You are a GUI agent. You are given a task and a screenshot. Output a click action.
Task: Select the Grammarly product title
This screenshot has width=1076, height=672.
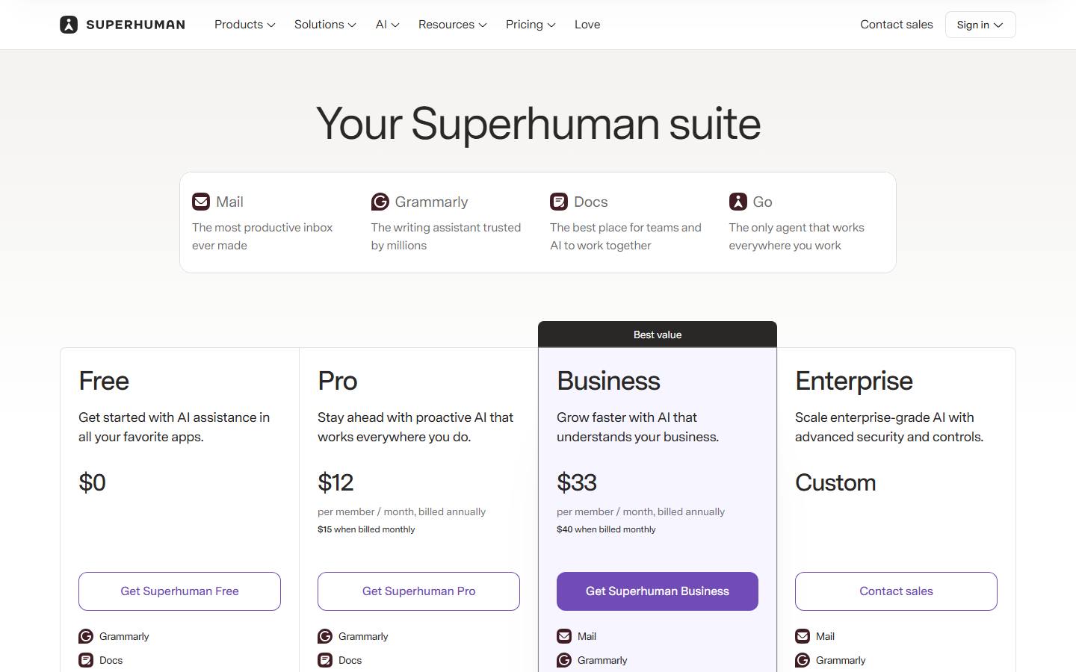coord(431,202)
